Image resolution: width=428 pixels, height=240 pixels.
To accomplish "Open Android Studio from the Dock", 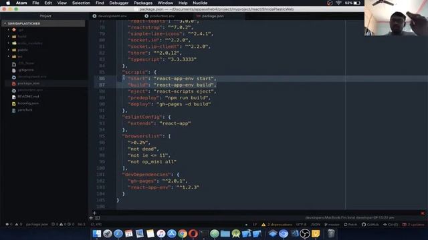I will [x=236, y=233].
